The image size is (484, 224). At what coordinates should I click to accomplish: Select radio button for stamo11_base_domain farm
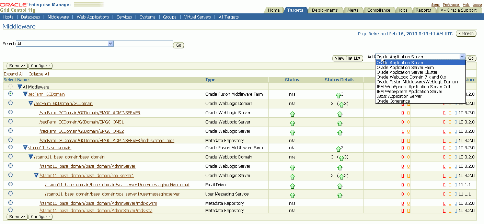point(10,147)
